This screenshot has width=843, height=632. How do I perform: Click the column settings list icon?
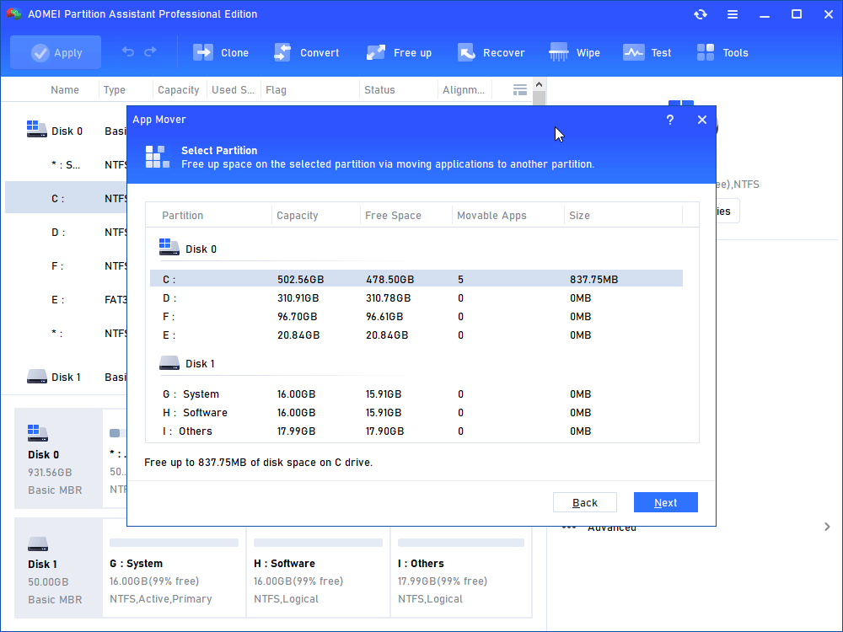click(520, 90)
